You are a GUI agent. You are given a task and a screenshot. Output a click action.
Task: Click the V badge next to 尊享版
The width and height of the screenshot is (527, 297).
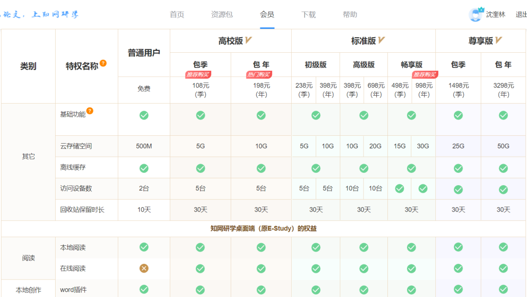click(x=498, y=41)
